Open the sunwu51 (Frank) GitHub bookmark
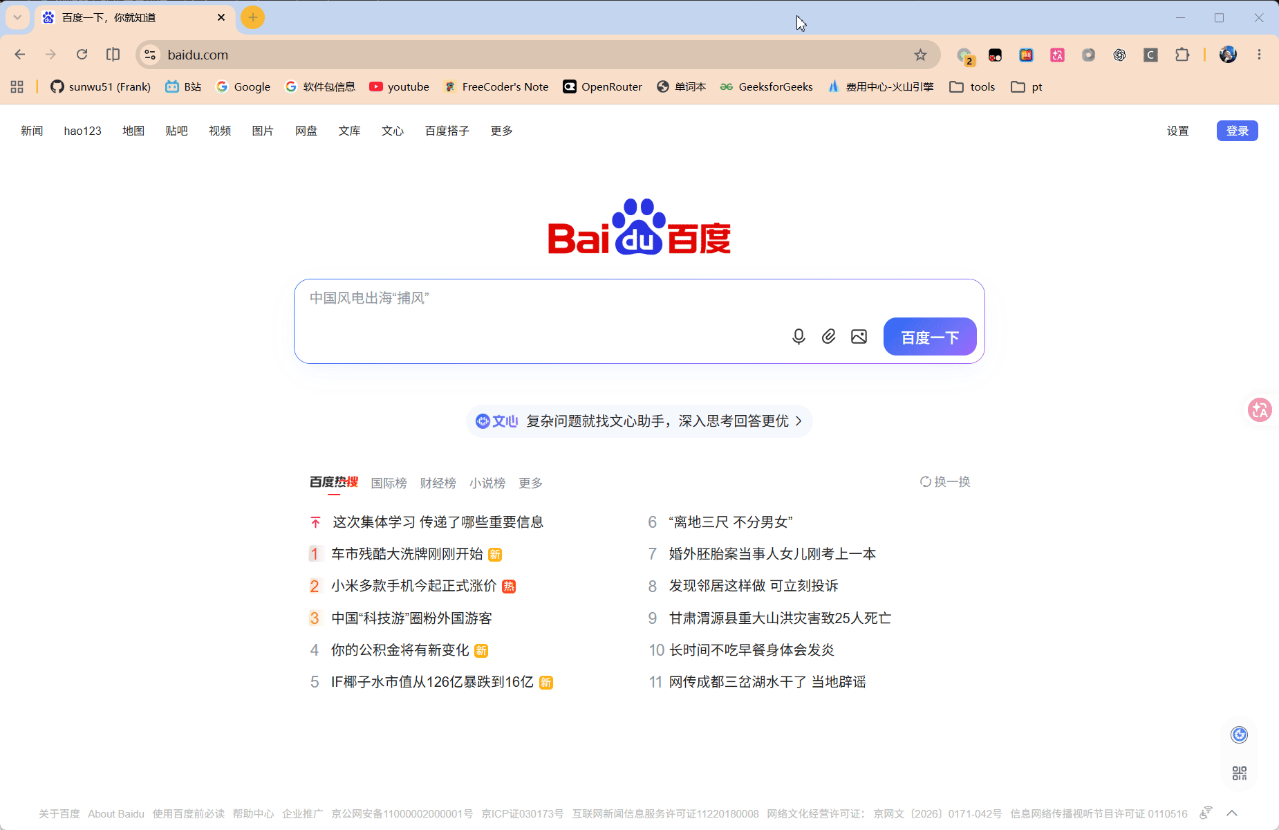 pos(101,86)
